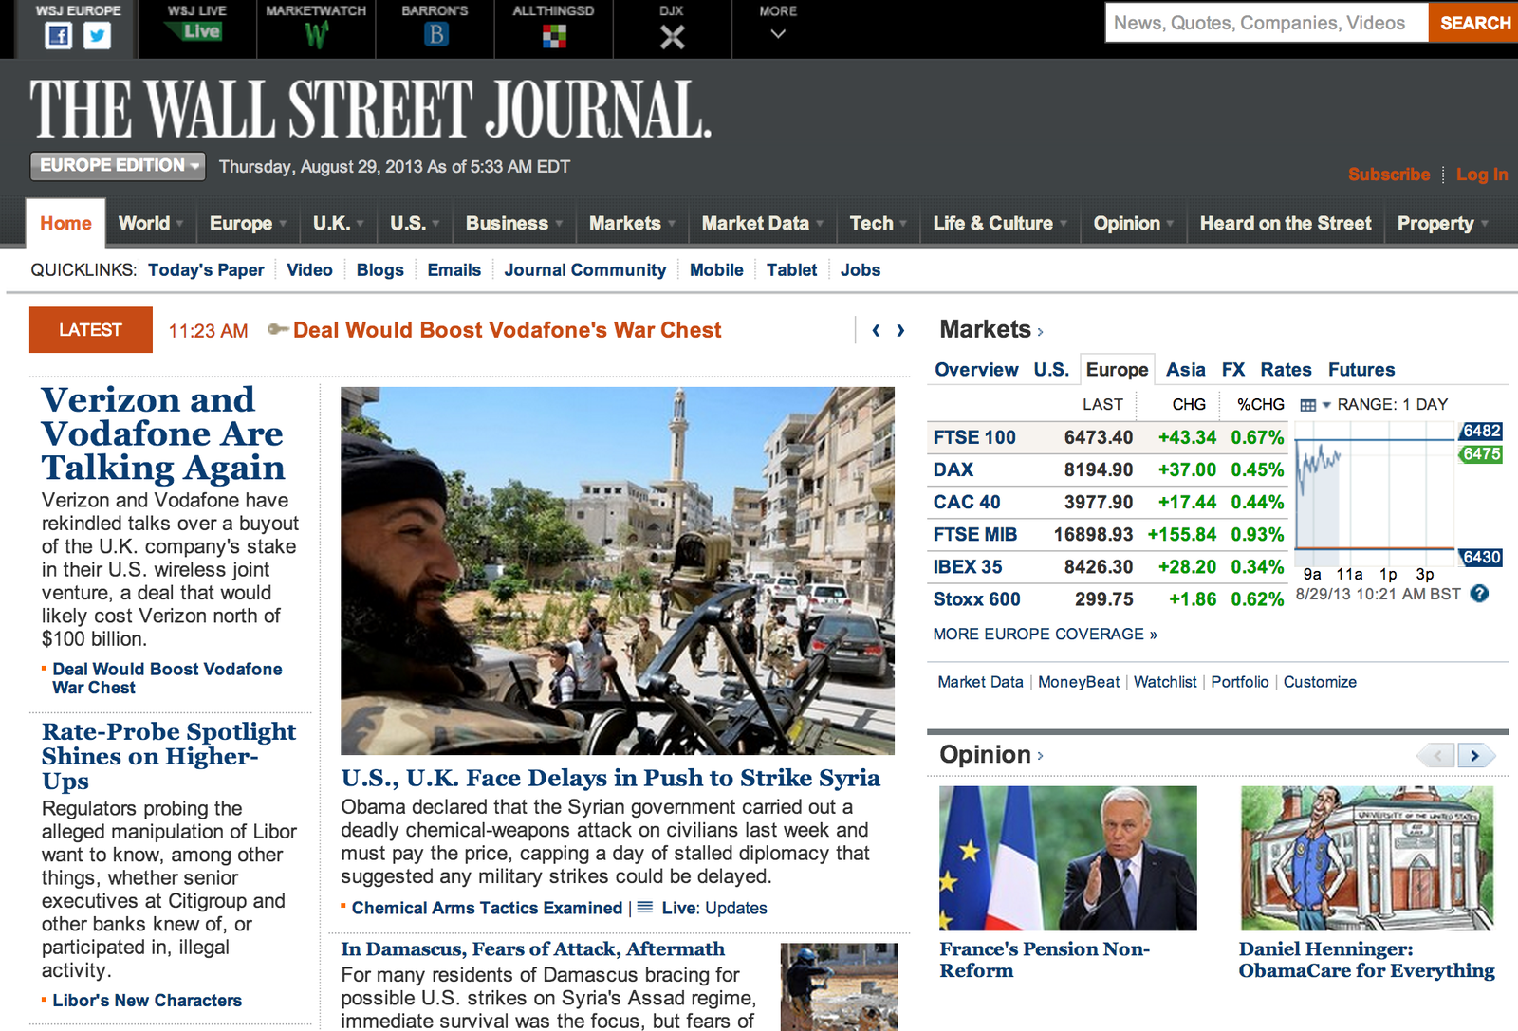Switch to the Markets Asia tab
The width and height of the screenshot is (1518, 1031).
pos(1186,370)
